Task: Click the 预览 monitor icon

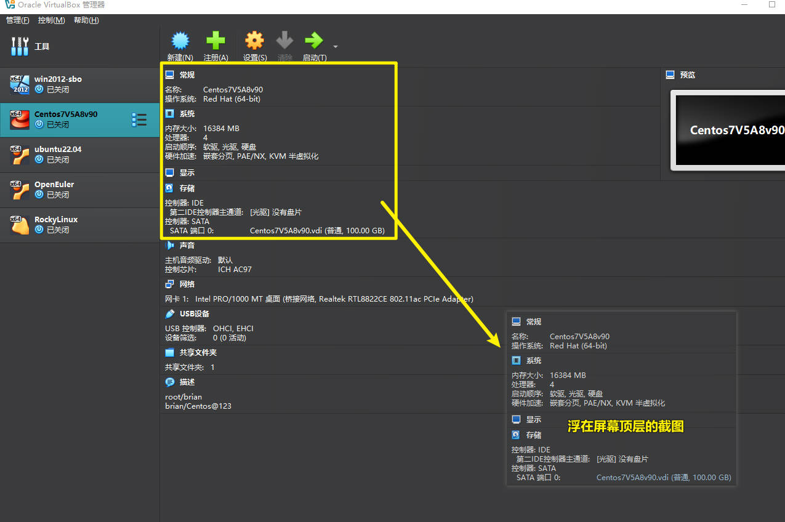Action: (670, 74)
